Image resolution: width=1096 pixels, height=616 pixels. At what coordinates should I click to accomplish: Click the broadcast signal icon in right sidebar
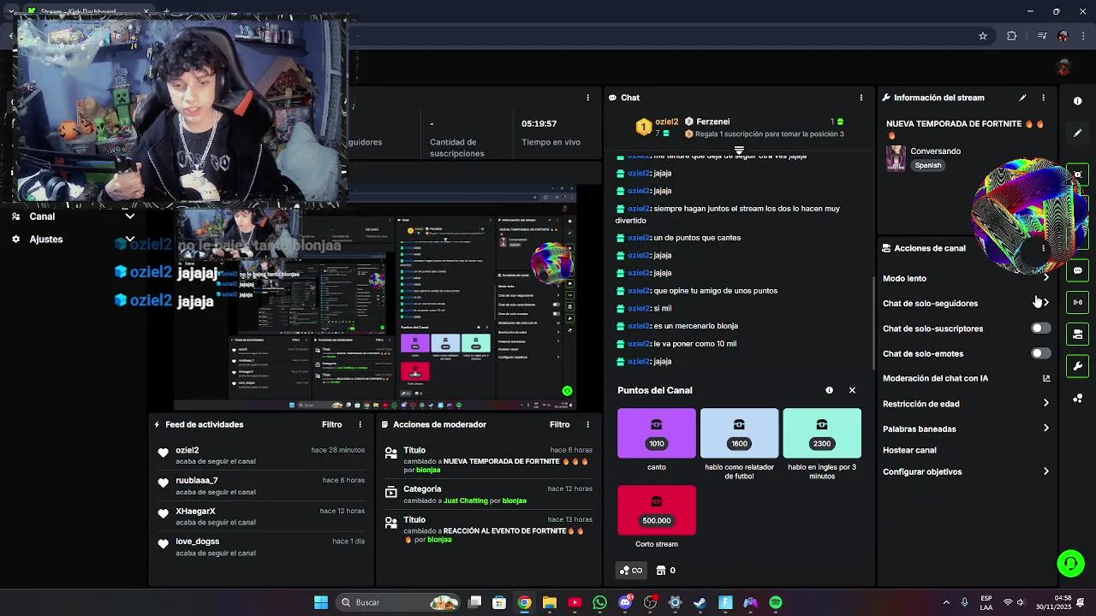point(1077,302)
